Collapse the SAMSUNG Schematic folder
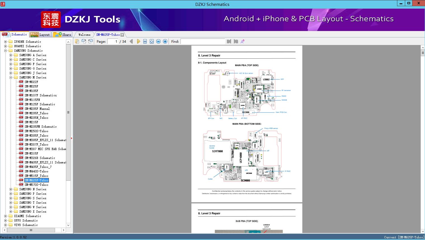Viewport: 425px width, 240px height. [x=5, y=51]
